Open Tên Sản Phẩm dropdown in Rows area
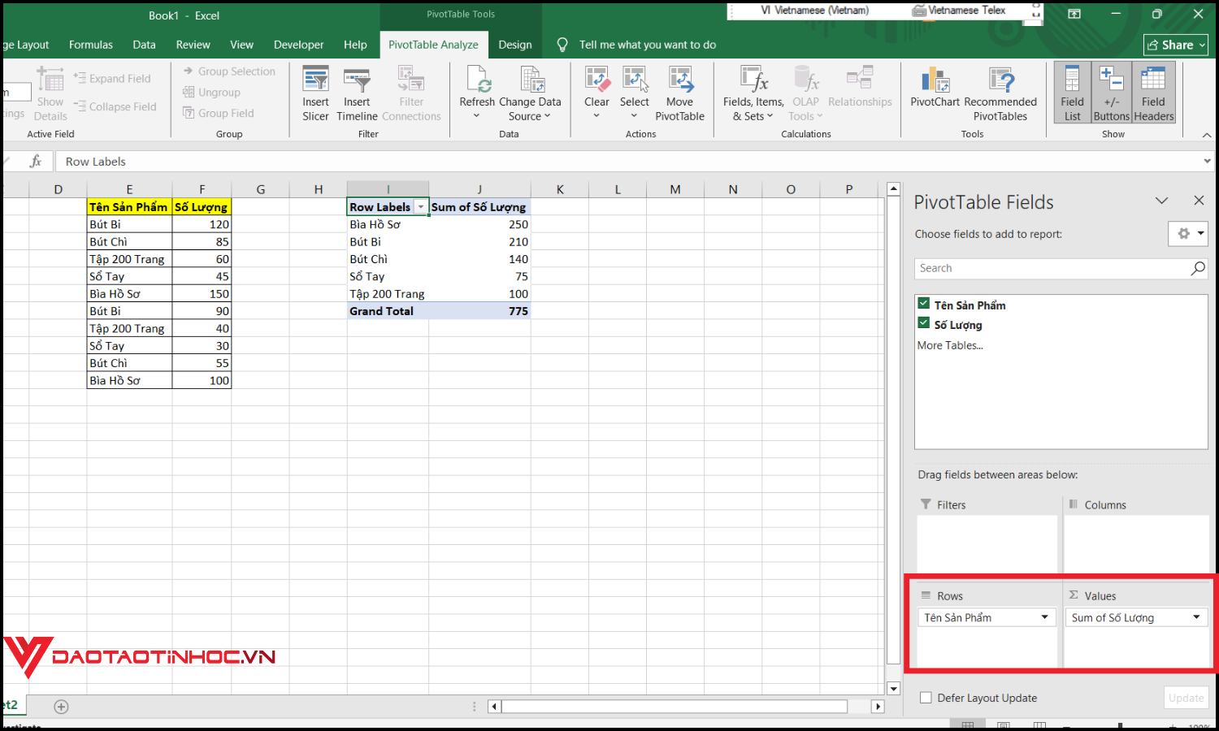1219x731 pixels. pyautogui.click(x=1044, y=617)
